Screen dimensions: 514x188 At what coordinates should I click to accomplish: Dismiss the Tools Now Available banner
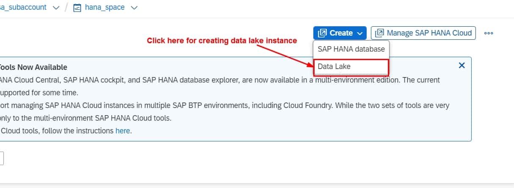tap(462, 65)
